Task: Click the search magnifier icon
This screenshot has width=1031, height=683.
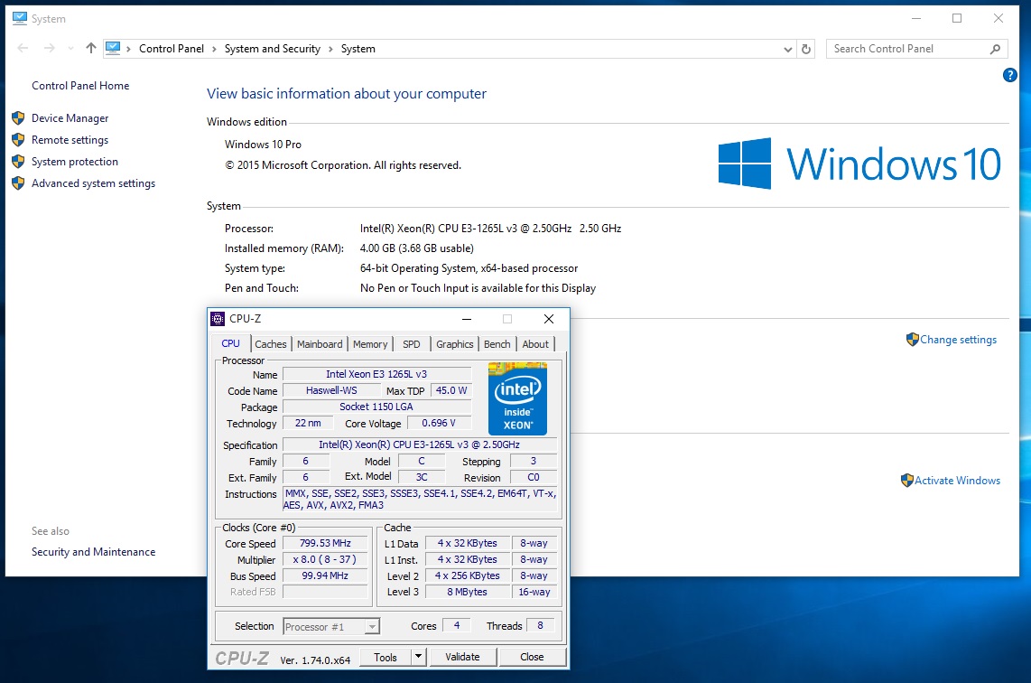Action: (x=996, y=49)
